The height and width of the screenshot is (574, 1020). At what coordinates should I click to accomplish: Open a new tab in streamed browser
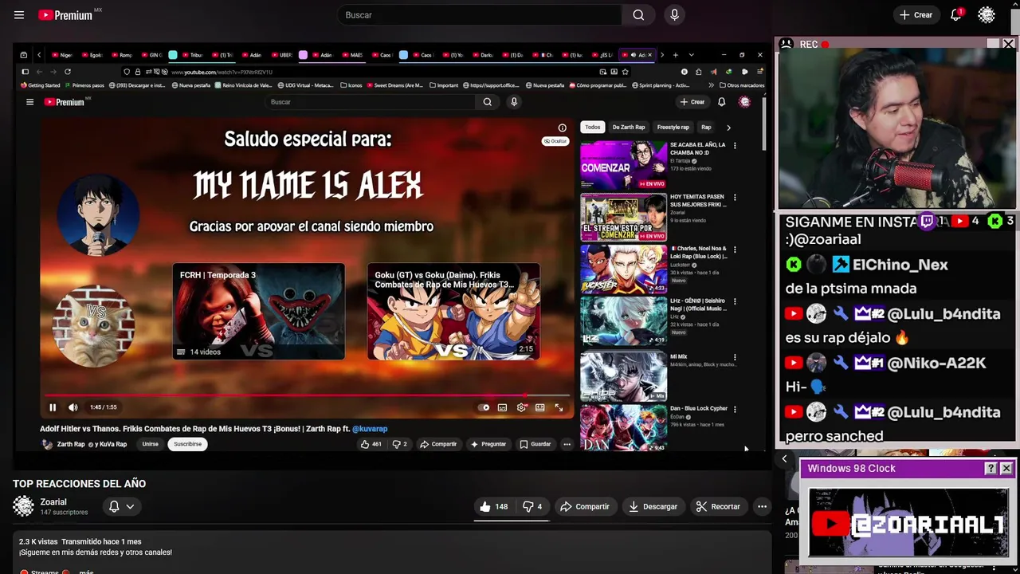(x=675, y=55)
